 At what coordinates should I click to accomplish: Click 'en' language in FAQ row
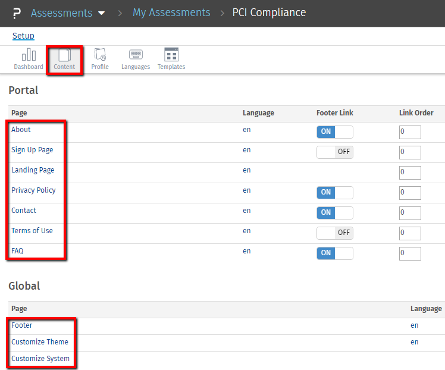click(247, 252)
